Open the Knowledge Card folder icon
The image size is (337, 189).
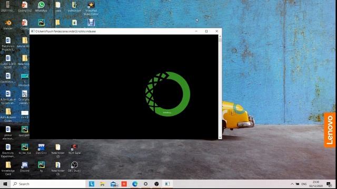pos(8,169)
